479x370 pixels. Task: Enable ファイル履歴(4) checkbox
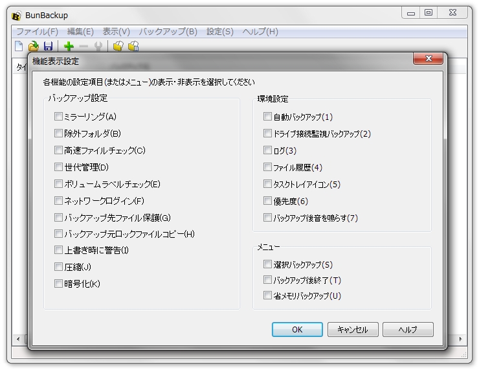coord(267,167)
